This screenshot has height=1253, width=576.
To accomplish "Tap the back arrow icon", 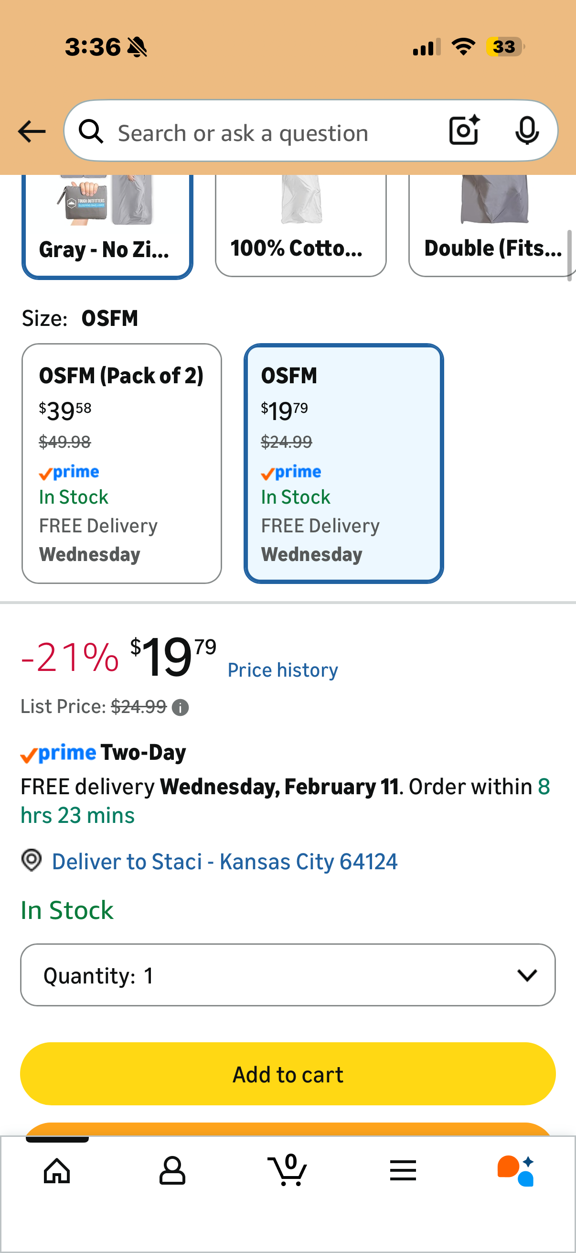I will click(32, 132).
